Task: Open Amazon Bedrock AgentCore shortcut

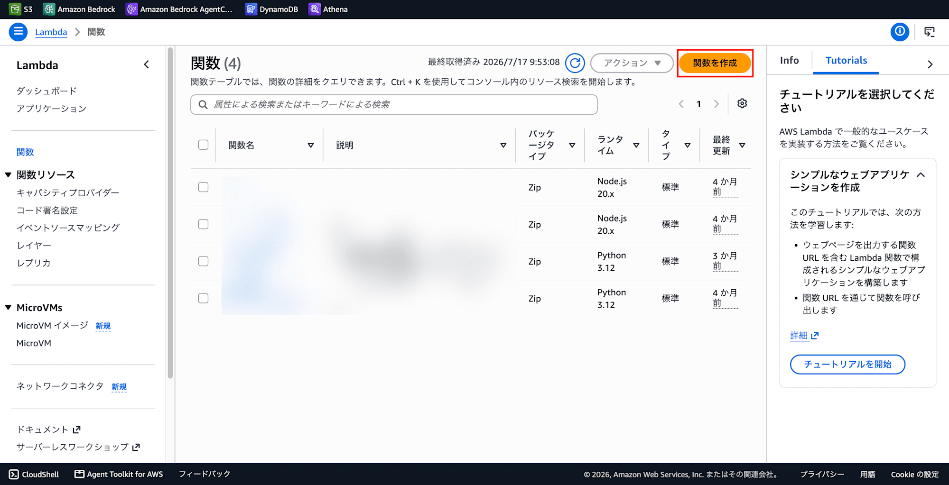Action: coord(179,9)
